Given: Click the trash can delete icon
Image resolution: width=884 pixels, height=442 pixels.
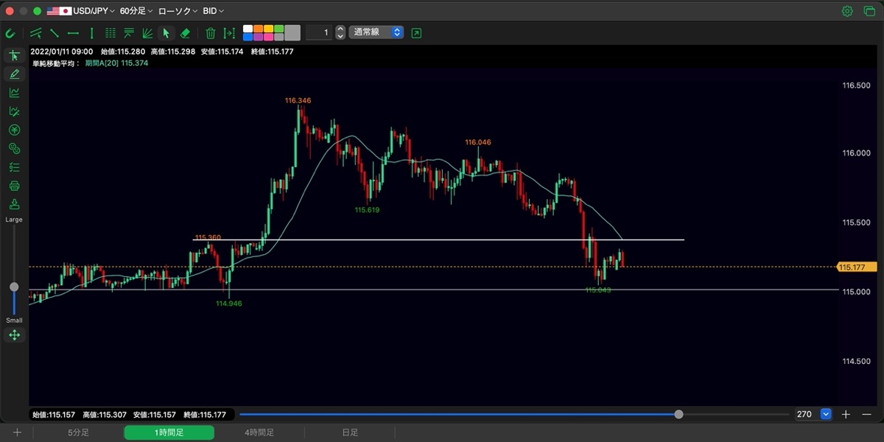Looking at the screenshot, I should [211, 33].
